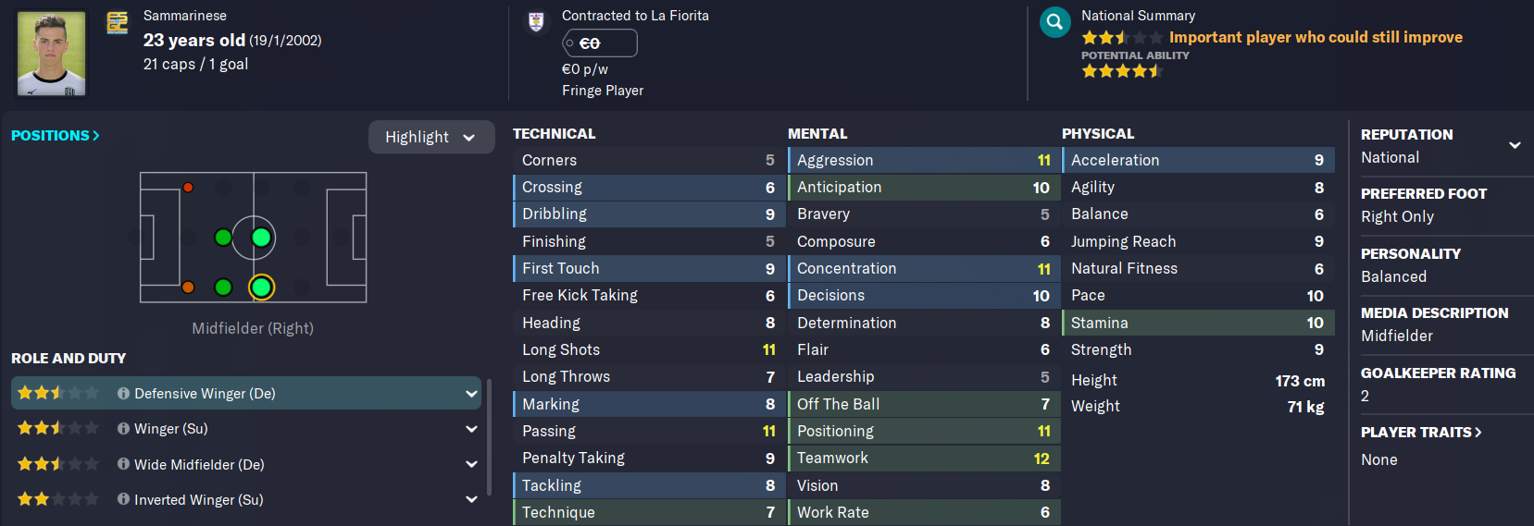Click the National Summary magnifier icon
This screenshot has width=1534, height=526.
tap(1054, 22)
